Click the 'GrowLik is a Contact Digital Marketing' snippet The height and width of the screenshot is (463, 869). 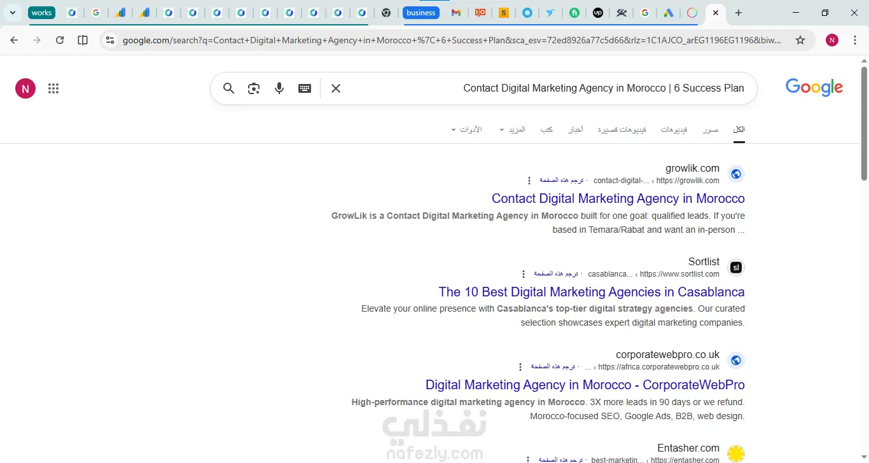click(538, 223)
